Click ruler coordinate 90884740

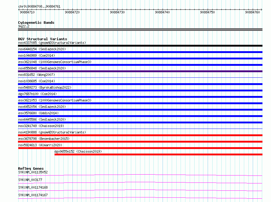pos(162,12)
